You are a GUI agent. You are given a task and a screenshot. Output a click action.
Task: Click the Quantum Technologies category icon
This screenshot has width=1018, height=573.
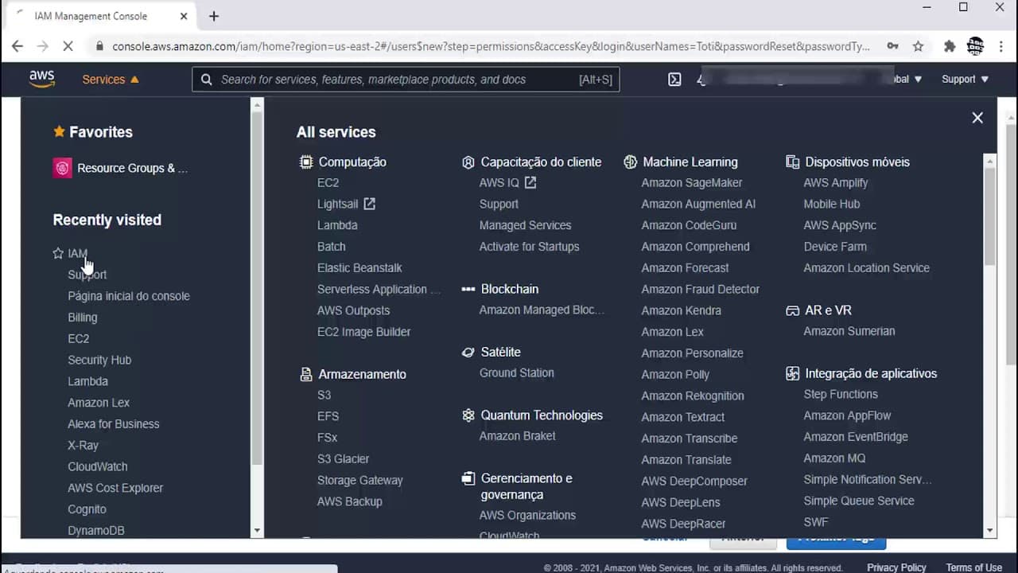pos(468,415)
